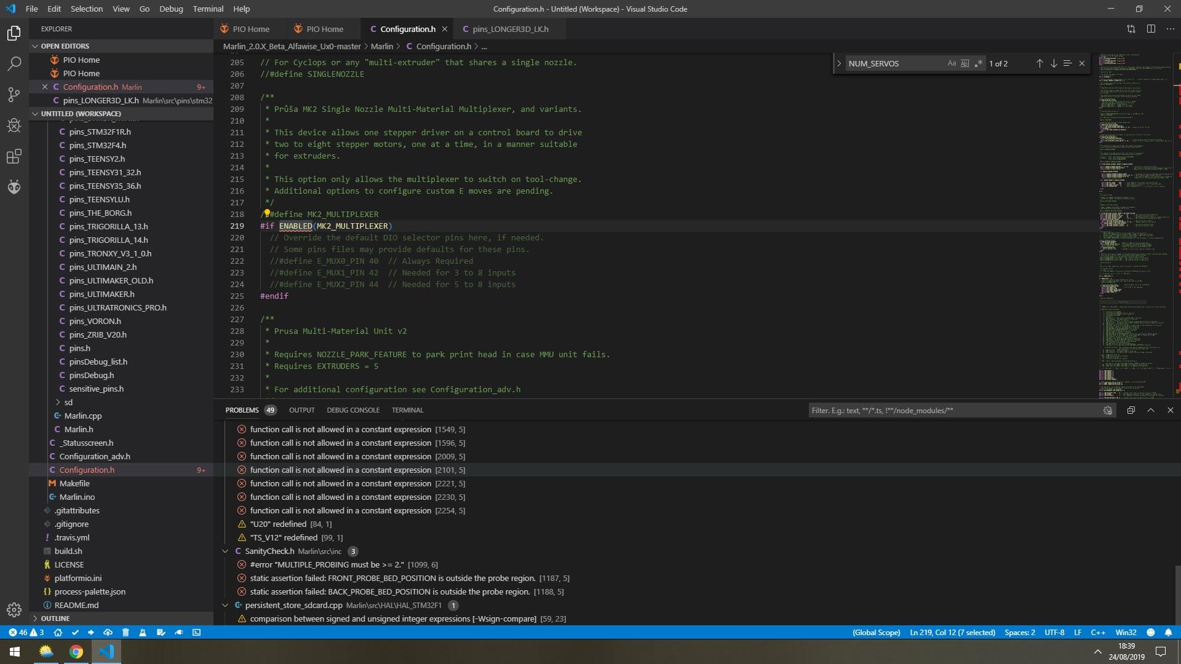Expand the Outline section
The image size is (1181, 664).
click(121, 619)
